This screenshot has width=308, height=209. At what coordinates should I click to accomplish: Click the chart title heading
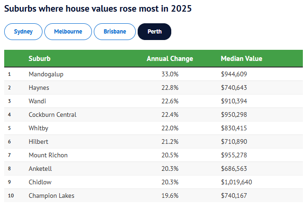(98, 9)
